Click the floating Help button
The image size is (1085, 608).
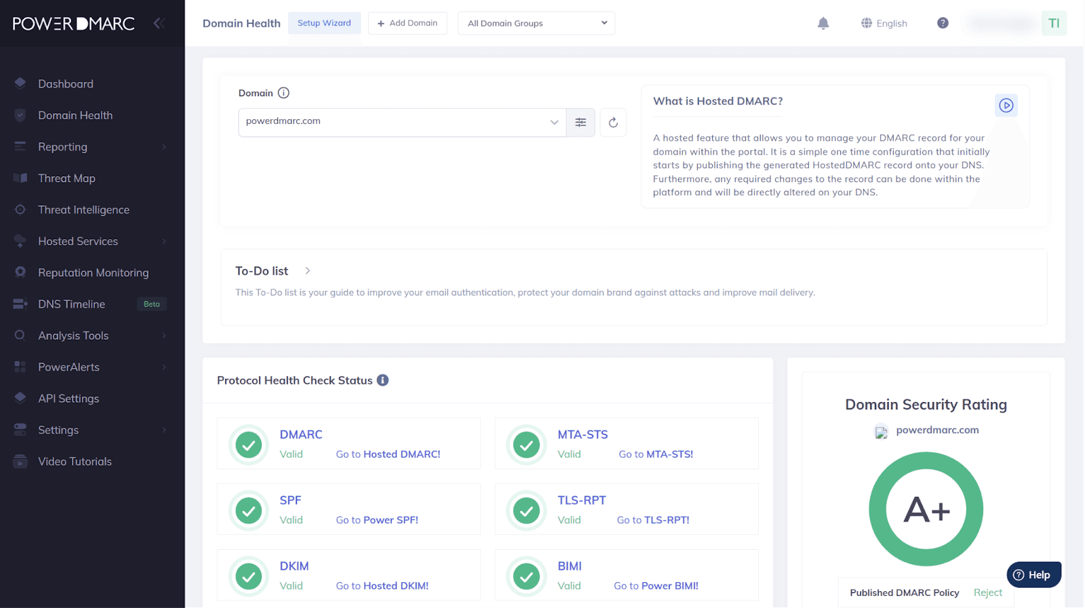click(1033, 575)
